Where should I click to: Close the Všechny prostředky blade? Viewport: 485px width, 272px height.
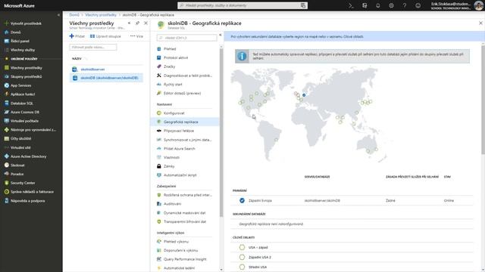(x=145, y=23)
